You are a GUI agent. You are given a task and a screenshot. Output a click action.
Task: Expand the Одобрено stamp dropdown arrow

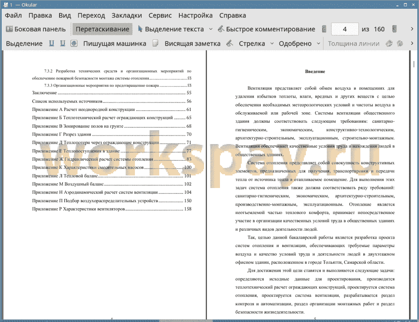(x=318, y=43)
